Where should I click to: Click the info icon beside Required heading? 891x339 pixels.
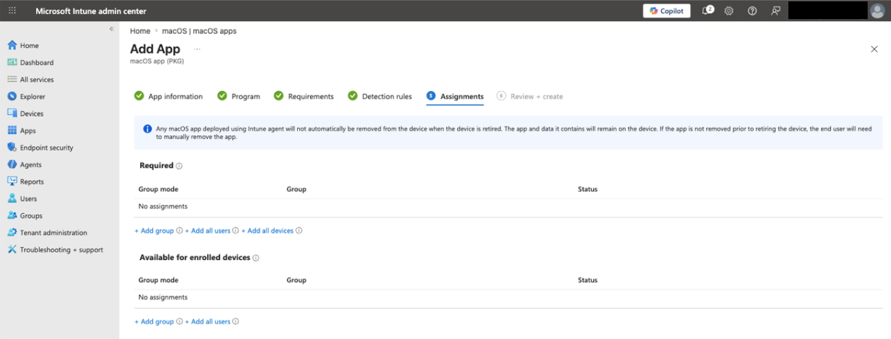(179, 166)
